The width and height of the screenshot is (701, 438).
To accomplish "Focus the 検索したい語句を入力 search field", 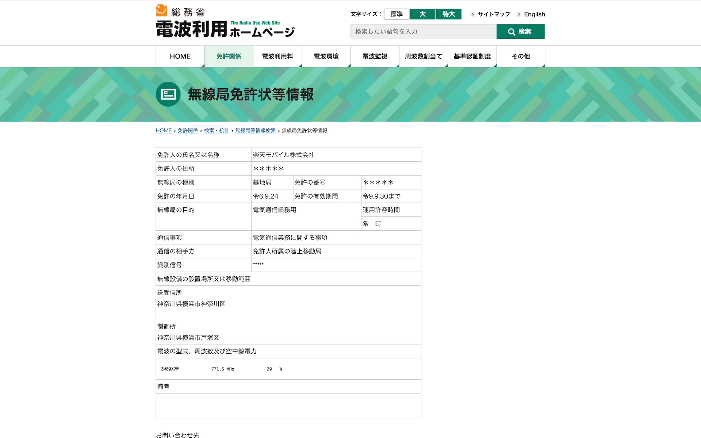I will click(x=423, y=31).
